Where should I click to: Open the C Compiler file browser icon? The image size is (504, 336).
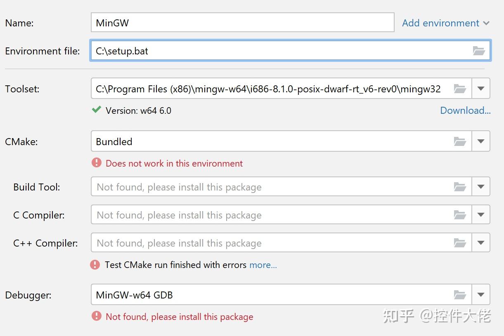(x=460, y=214)
